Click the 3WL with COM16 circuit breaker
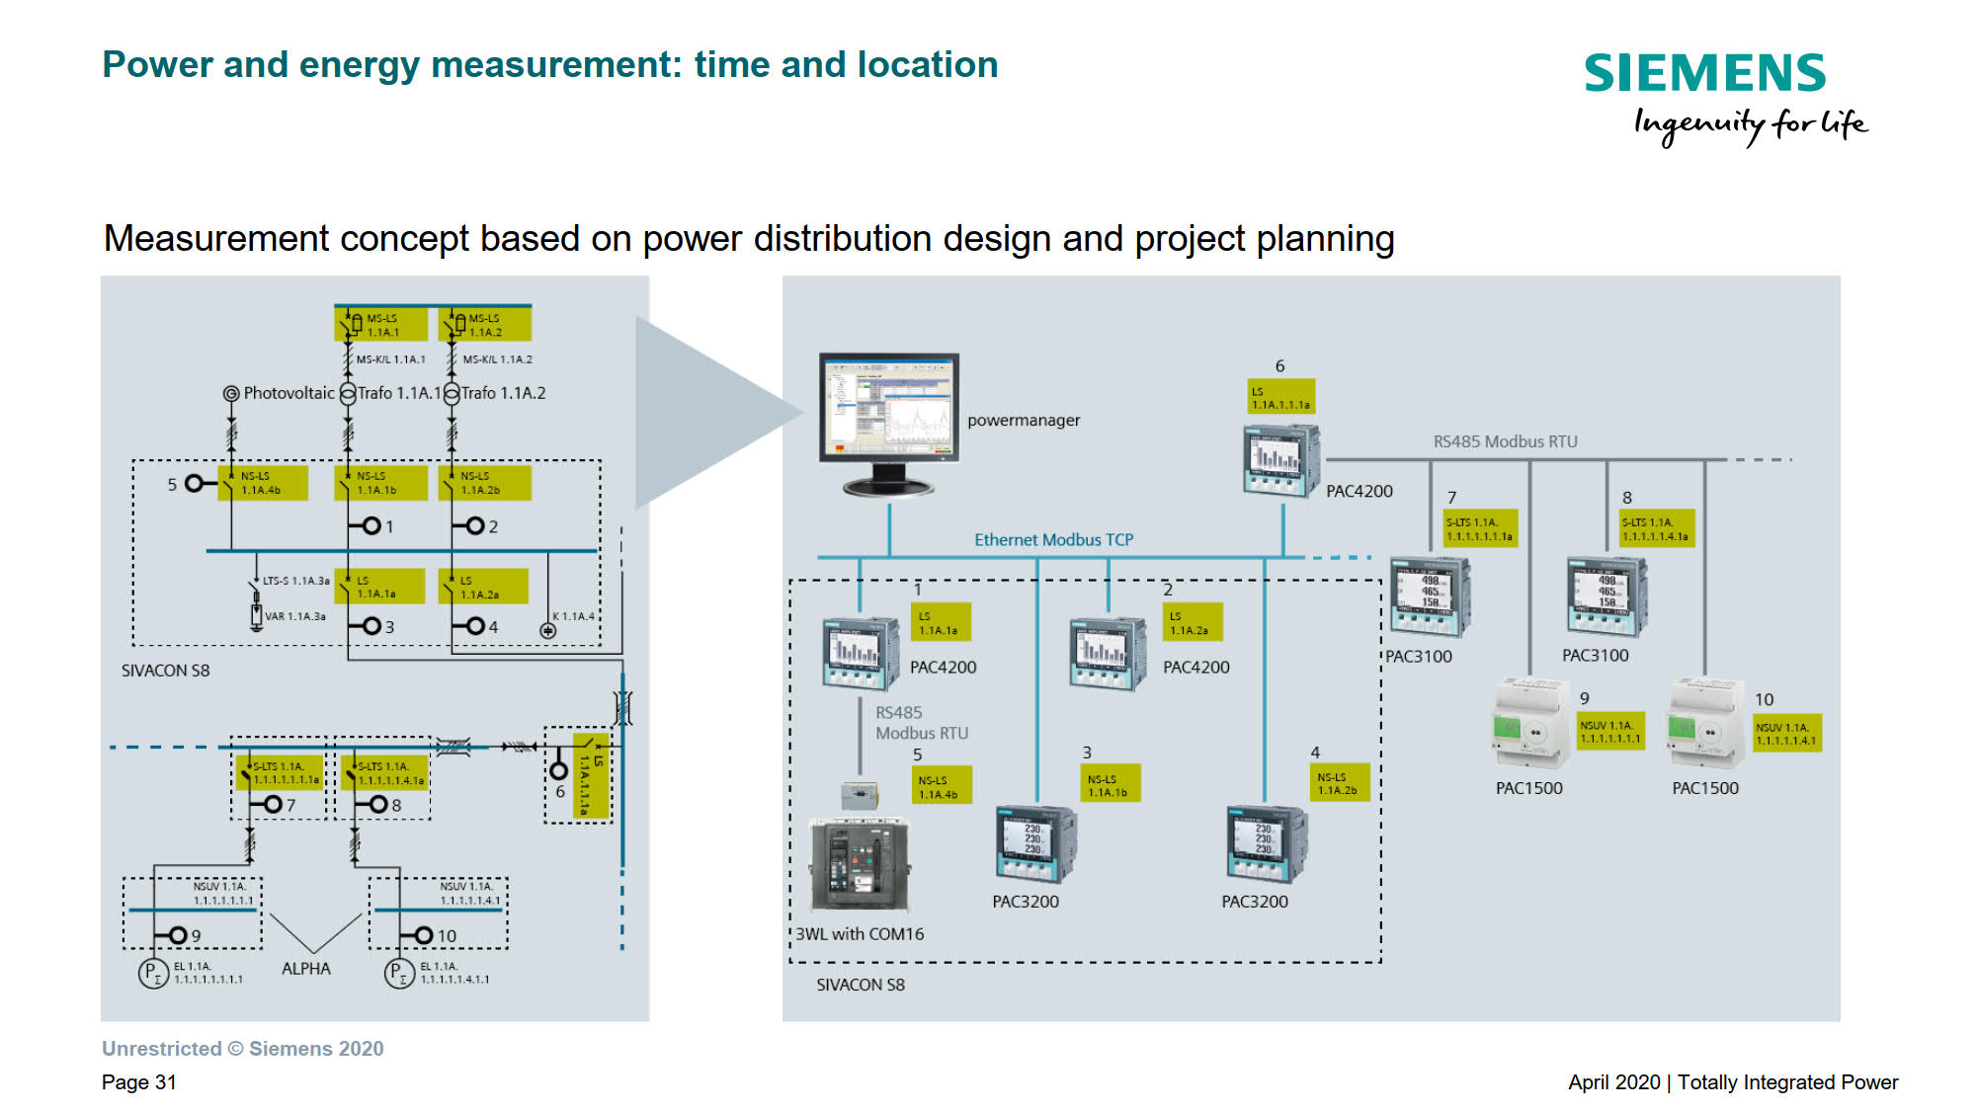 (x=859, y=863)
